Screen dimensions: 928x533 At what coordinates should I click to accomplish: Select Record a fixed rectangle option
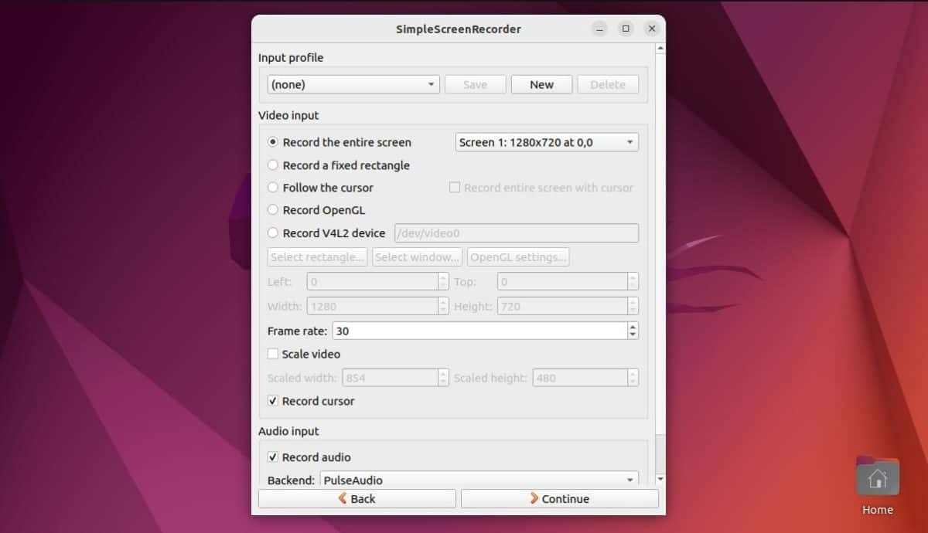click(x=272, y=165)
